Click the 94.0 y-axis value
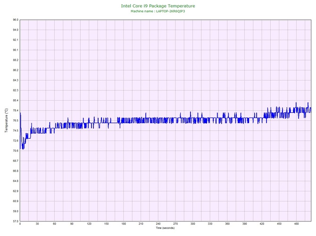 16,30
